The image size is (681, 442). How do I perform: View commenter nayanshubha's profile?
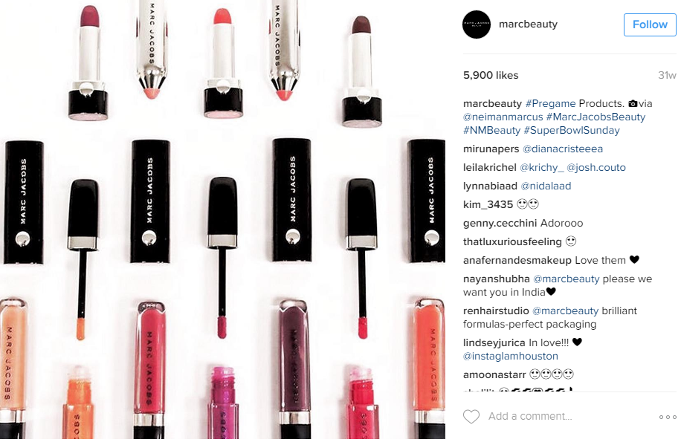[x=497, y=279]
